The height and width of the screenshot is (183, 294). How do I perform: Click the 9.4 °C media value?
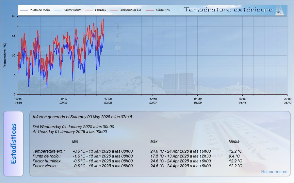click(x=234, y=156)
